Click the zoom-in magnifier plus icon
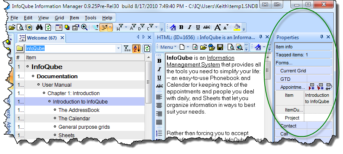 84,27
